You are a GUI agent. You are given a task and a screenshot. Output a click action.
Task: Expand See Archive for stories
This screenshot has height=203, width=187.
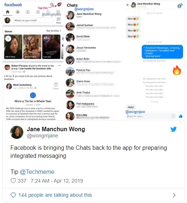(54, 31)
